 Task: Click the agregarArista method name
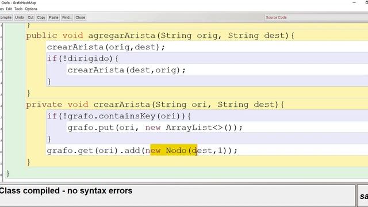(121, 36)
